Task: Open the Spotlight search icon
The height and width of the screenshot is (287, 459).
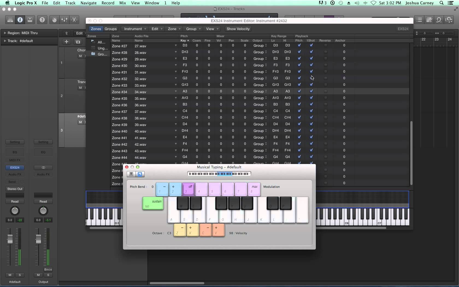Action: click(x=442, y=3)
